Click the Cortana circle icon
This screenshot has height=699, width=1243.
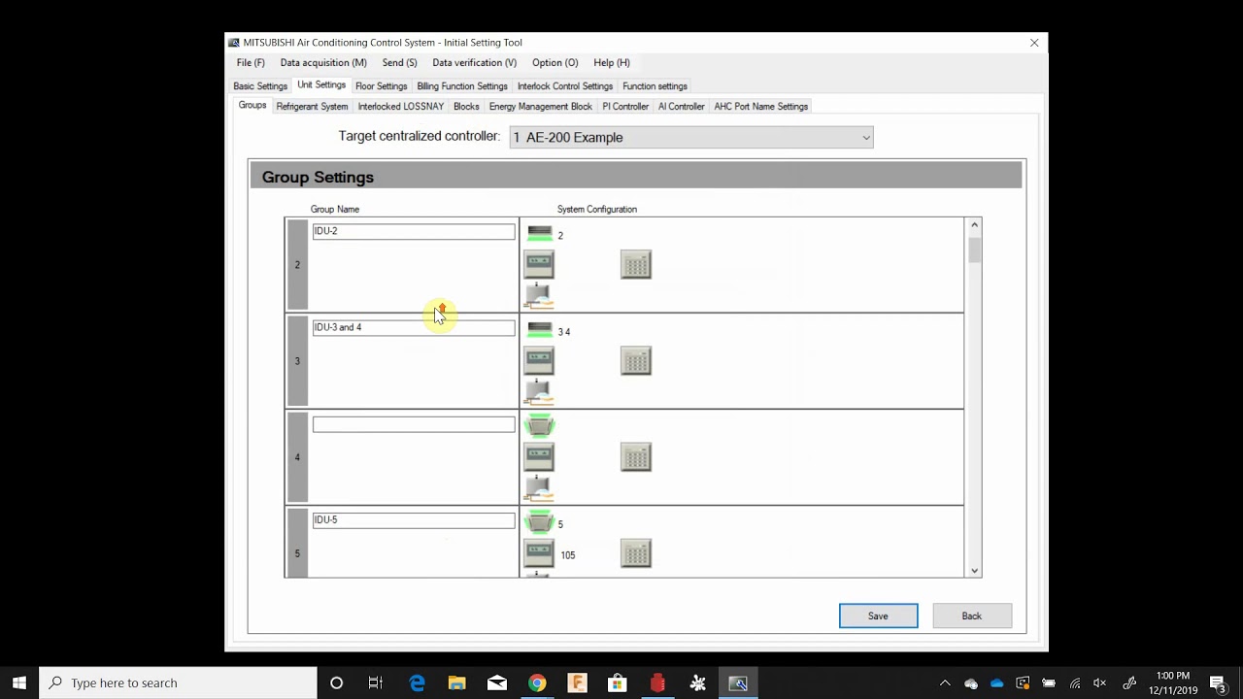point(336,682)
